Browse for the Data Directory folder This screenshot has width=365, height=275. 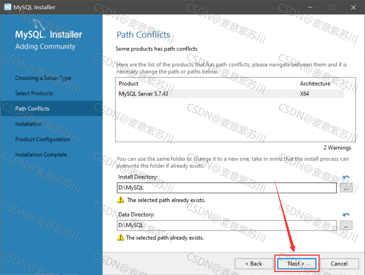pos(346,225)
